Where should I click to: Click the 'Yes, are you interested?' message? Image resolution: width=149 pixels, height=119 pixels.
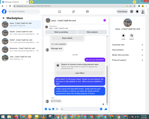[x=95, y=60]
